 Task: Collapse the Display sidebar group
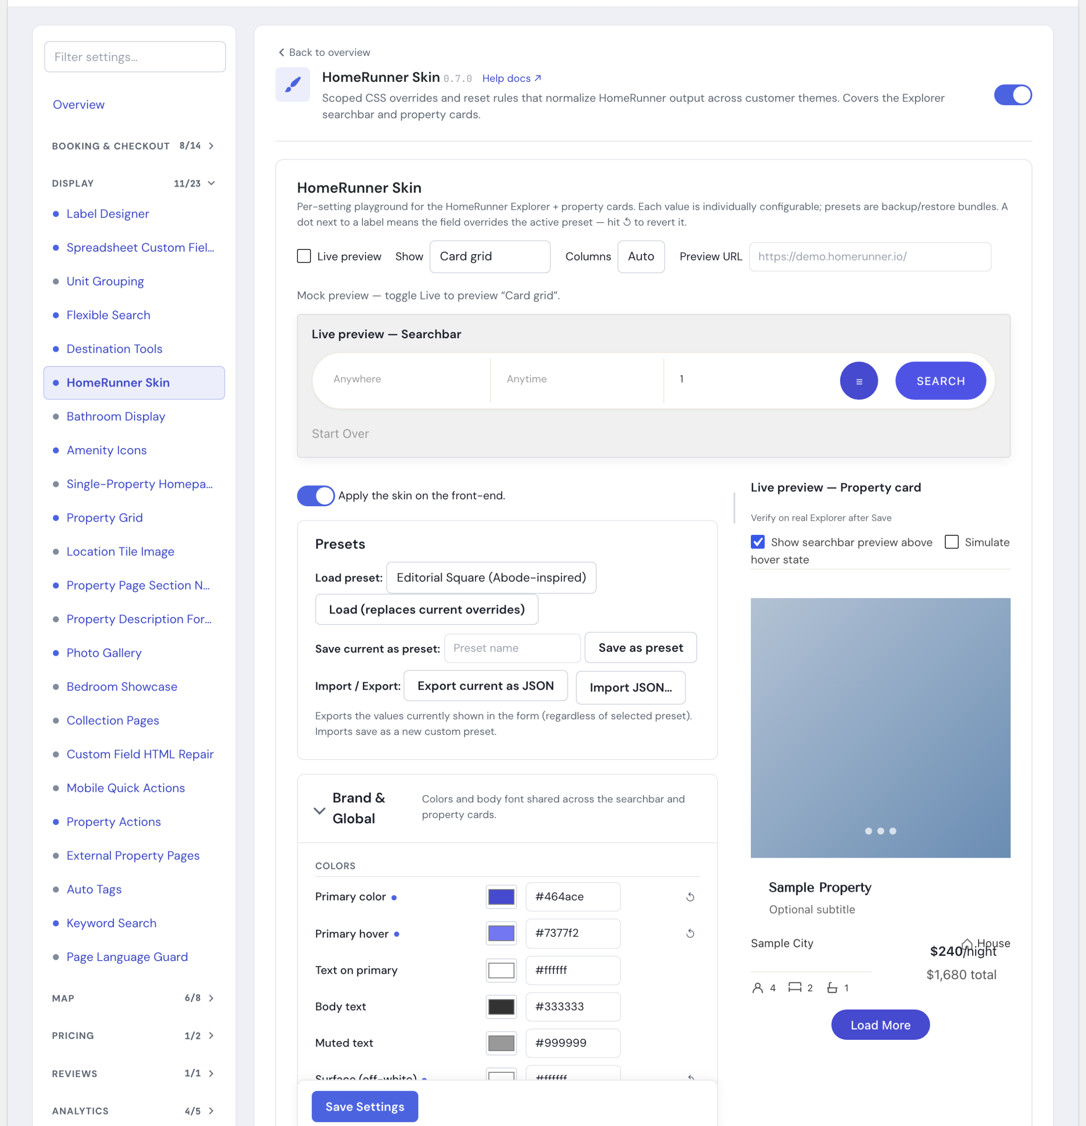133,183
